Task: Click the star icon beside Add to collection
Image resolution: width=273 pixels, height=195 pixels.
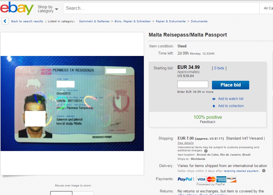Action: 214,106
